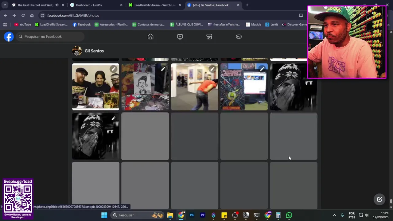Open File Explorer from the taskbar
The width and height of the screenshot is (393, 221).
(x=170, y=215)
